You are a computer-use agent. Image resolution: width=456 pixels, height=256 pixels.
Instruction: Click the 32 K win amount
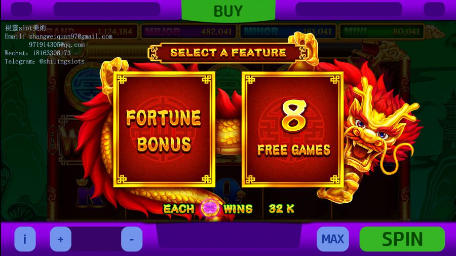[282, 208]
